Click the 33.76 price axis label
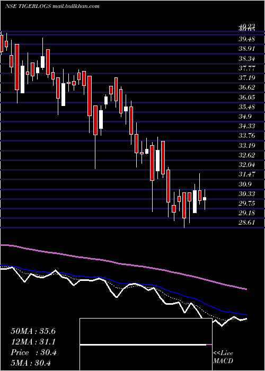 (x=246, y=136)
